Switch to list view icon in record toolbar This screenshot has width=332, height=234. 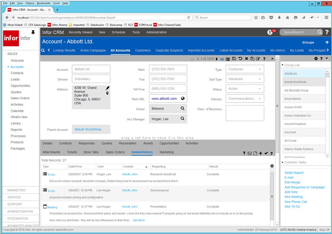[x=227, y=59]
